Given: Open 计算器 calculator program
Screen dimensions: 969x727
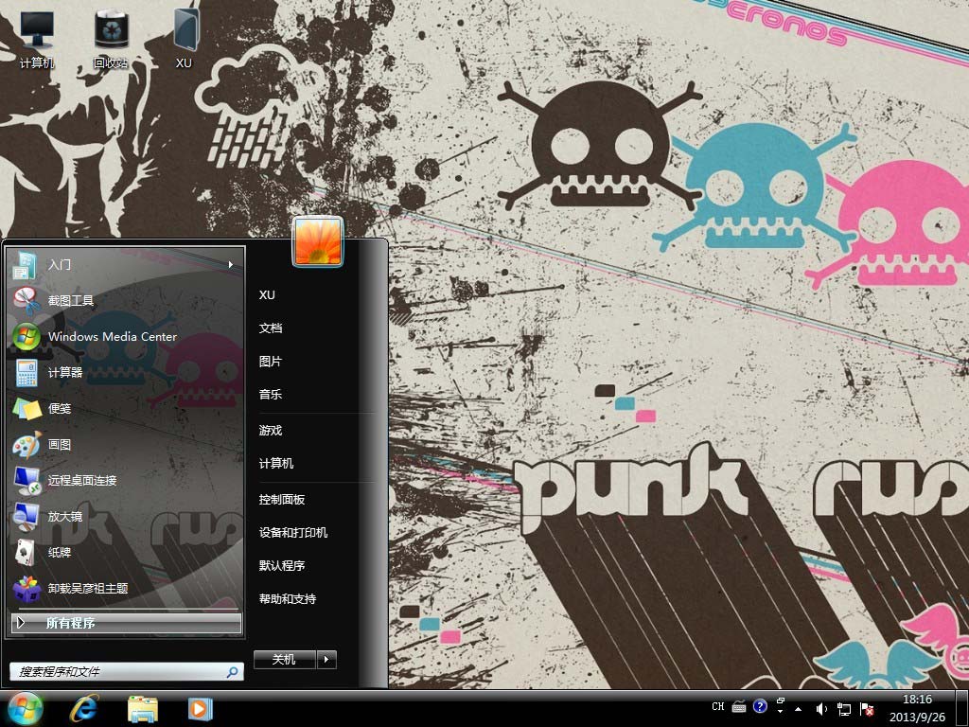Looking at the screenshot, I should tap(65, 373).
